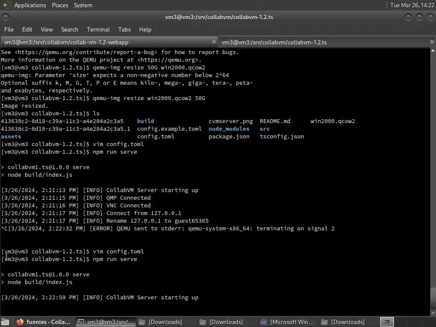Open the Applications menu in top panel
Screen dimensions: 436x327
coord(30,5)
